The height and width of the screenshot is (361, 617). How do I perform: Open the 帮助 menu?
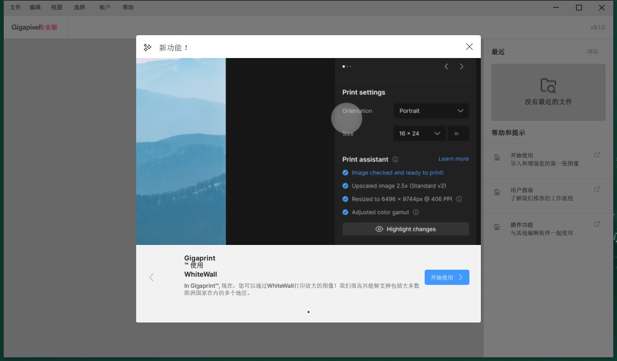[128, 7]
